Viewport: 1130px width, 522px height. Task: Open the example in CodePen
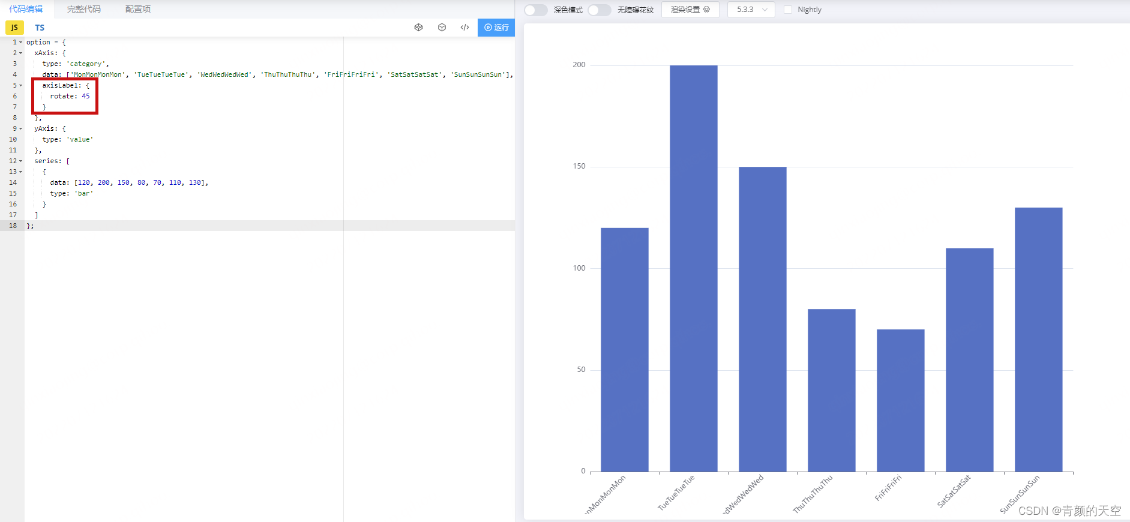[x=419, y=27]
